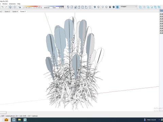Viewport: 163px width, 122px height.
Task: Switch to Iso view icon
Action: tap(68, 7)
